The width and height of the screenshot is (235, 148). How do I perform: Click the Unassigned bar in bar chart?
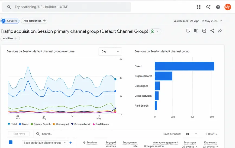(x=157, y=86)
